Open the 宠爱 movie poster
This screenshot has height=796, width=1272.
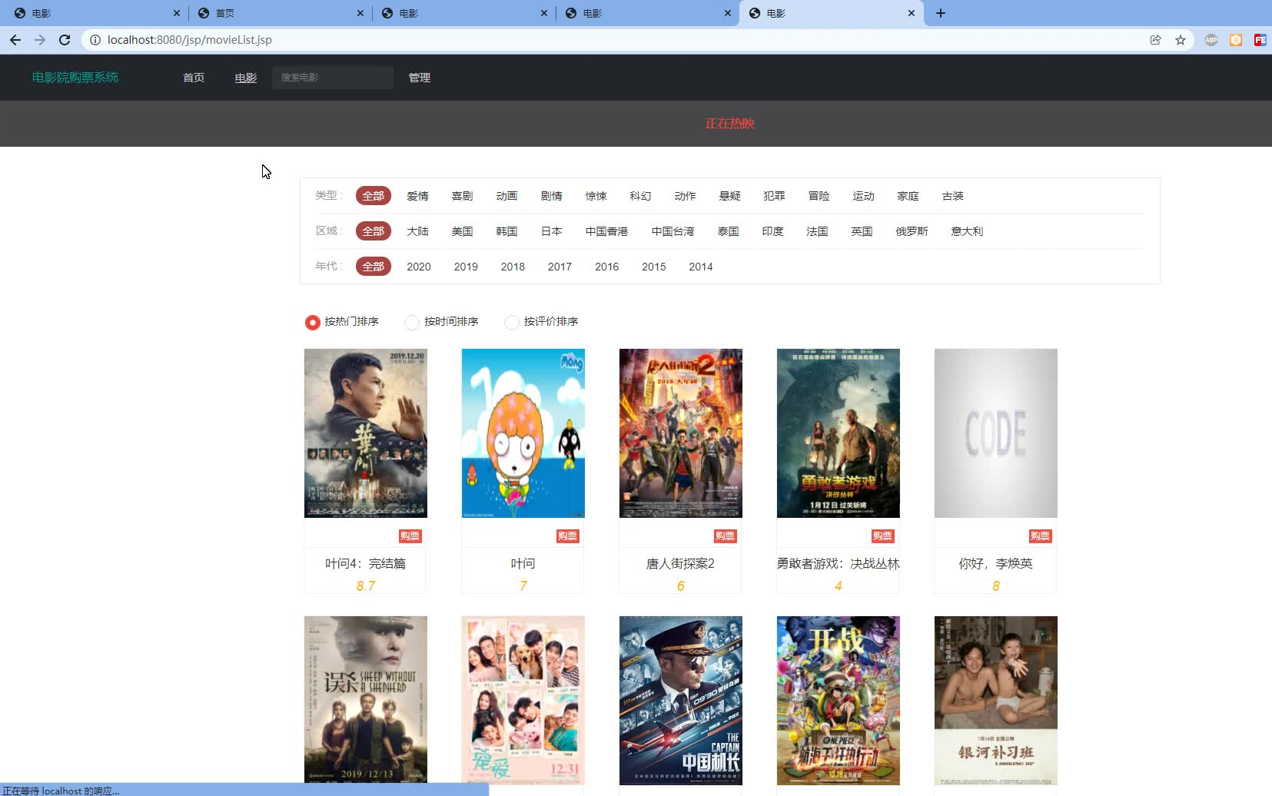point(523,700)
